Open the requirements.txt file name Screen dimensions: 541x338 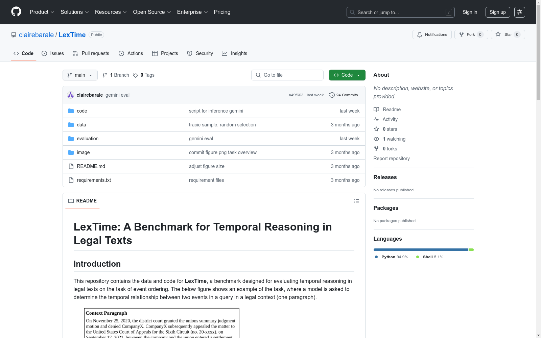pyautogui.click(x=94, y=180)
